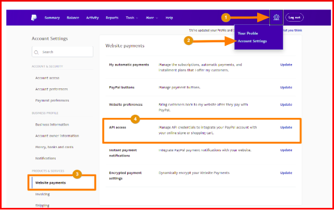Select Your Profile from the menu
Viewport: 334px width, 210px height.
pos(248,33)
